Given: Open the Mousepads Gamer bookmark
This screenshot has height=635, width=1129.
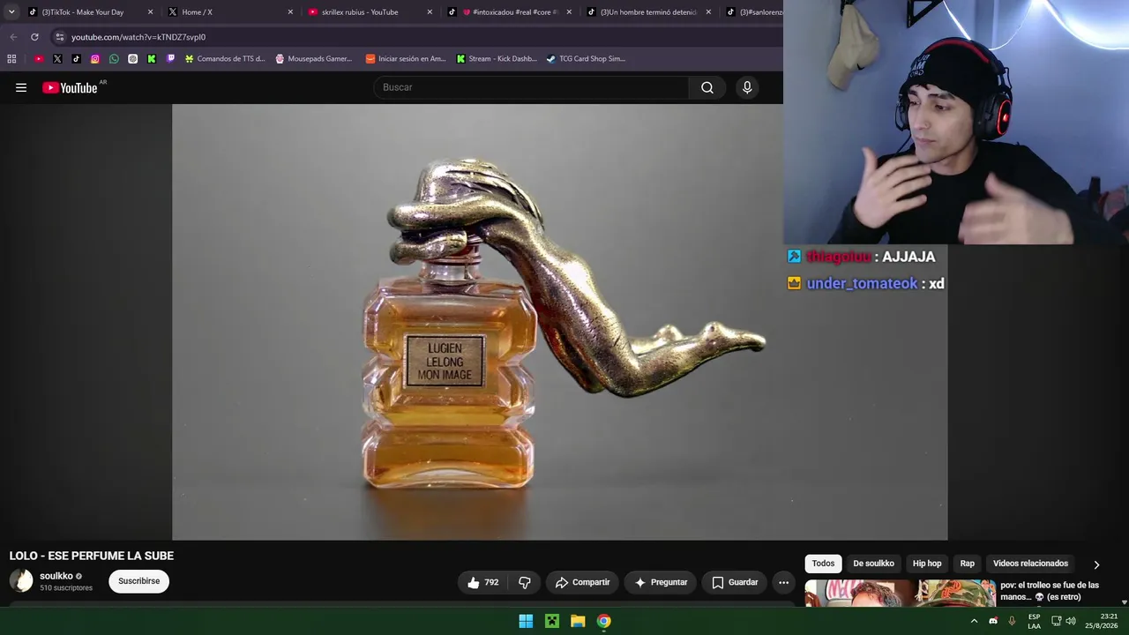Looking at the screenshot, I should point(313,59).
